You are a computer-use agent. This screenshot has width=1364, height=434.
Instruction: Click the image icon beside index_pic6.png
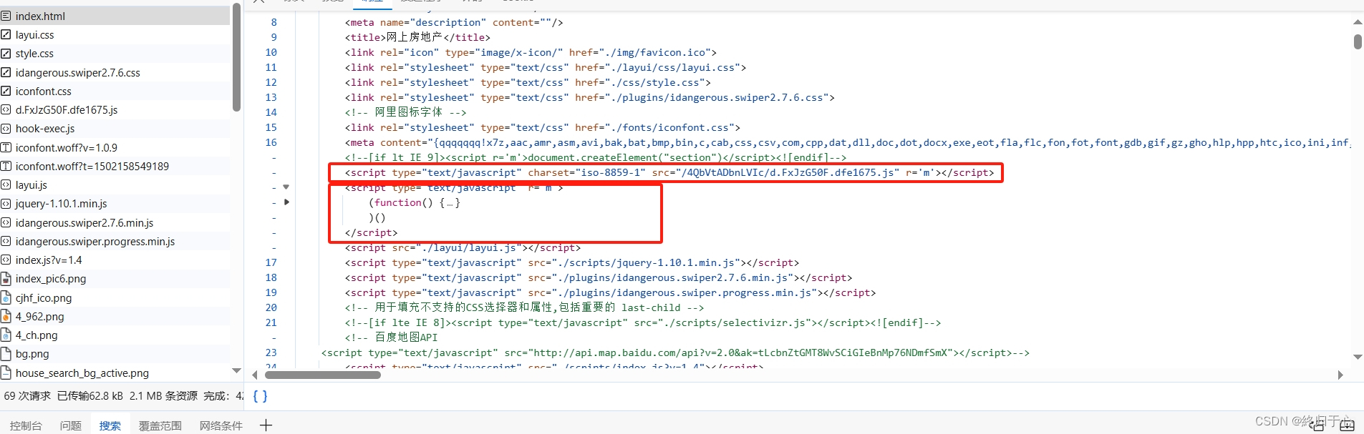[6, 279]
